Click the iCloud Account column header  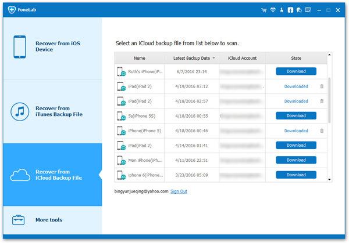(242, 58)
